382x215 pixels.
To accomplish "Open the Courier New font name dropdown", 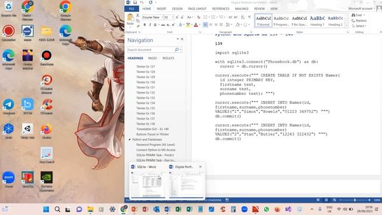I will click(162, 17).
